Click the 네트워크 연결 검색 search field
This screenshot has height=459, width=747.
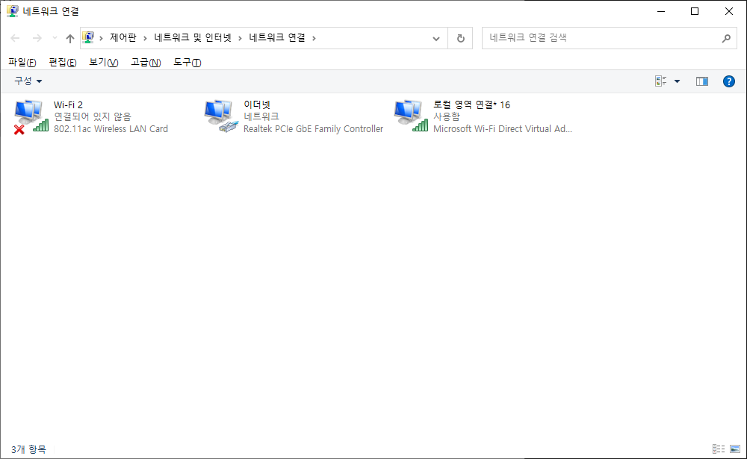(x=601, y=38)
